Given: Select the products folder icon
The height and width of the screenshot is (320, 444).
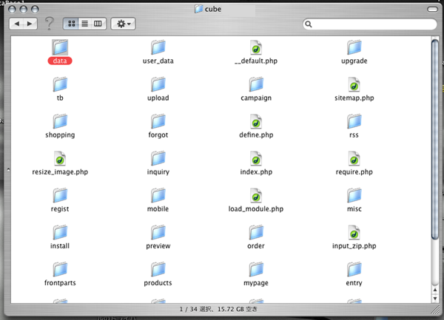Looking at the screenshot, I should [158, 270].
